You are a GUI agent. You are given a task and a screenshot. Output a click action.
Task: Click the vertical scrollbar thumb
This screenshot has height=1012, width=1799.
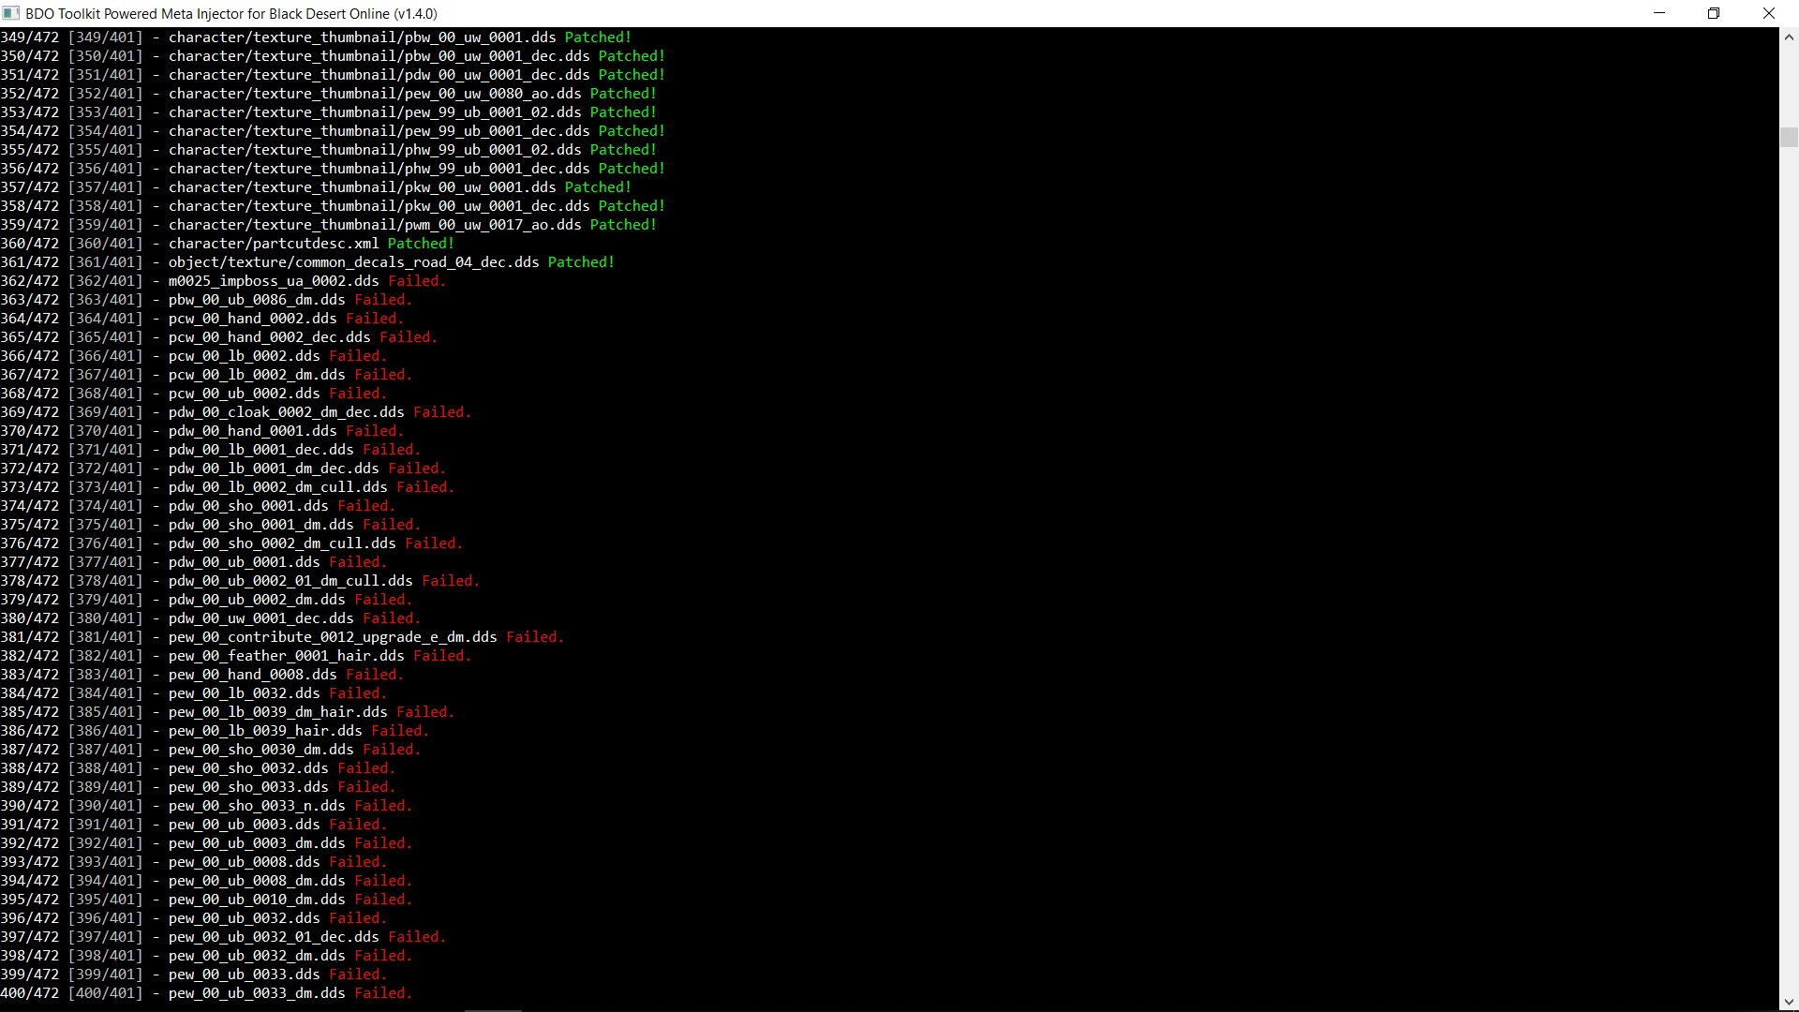[x=1789, y=137]
